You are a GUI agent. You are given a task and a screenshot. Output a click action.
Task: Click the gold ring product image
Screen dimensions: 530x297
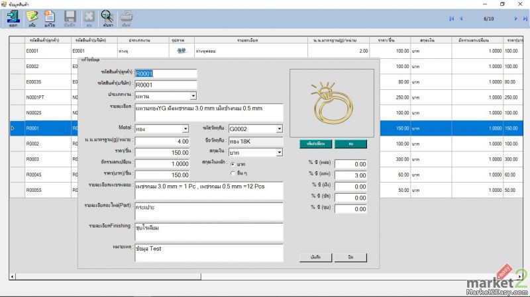(331, 102)
